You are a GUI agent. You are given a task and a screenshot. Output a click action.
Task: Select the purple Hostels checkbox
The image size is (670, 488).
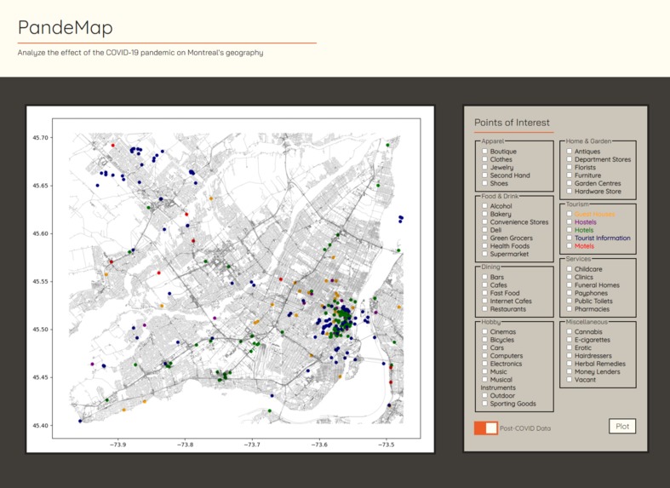tap(570, 221)
